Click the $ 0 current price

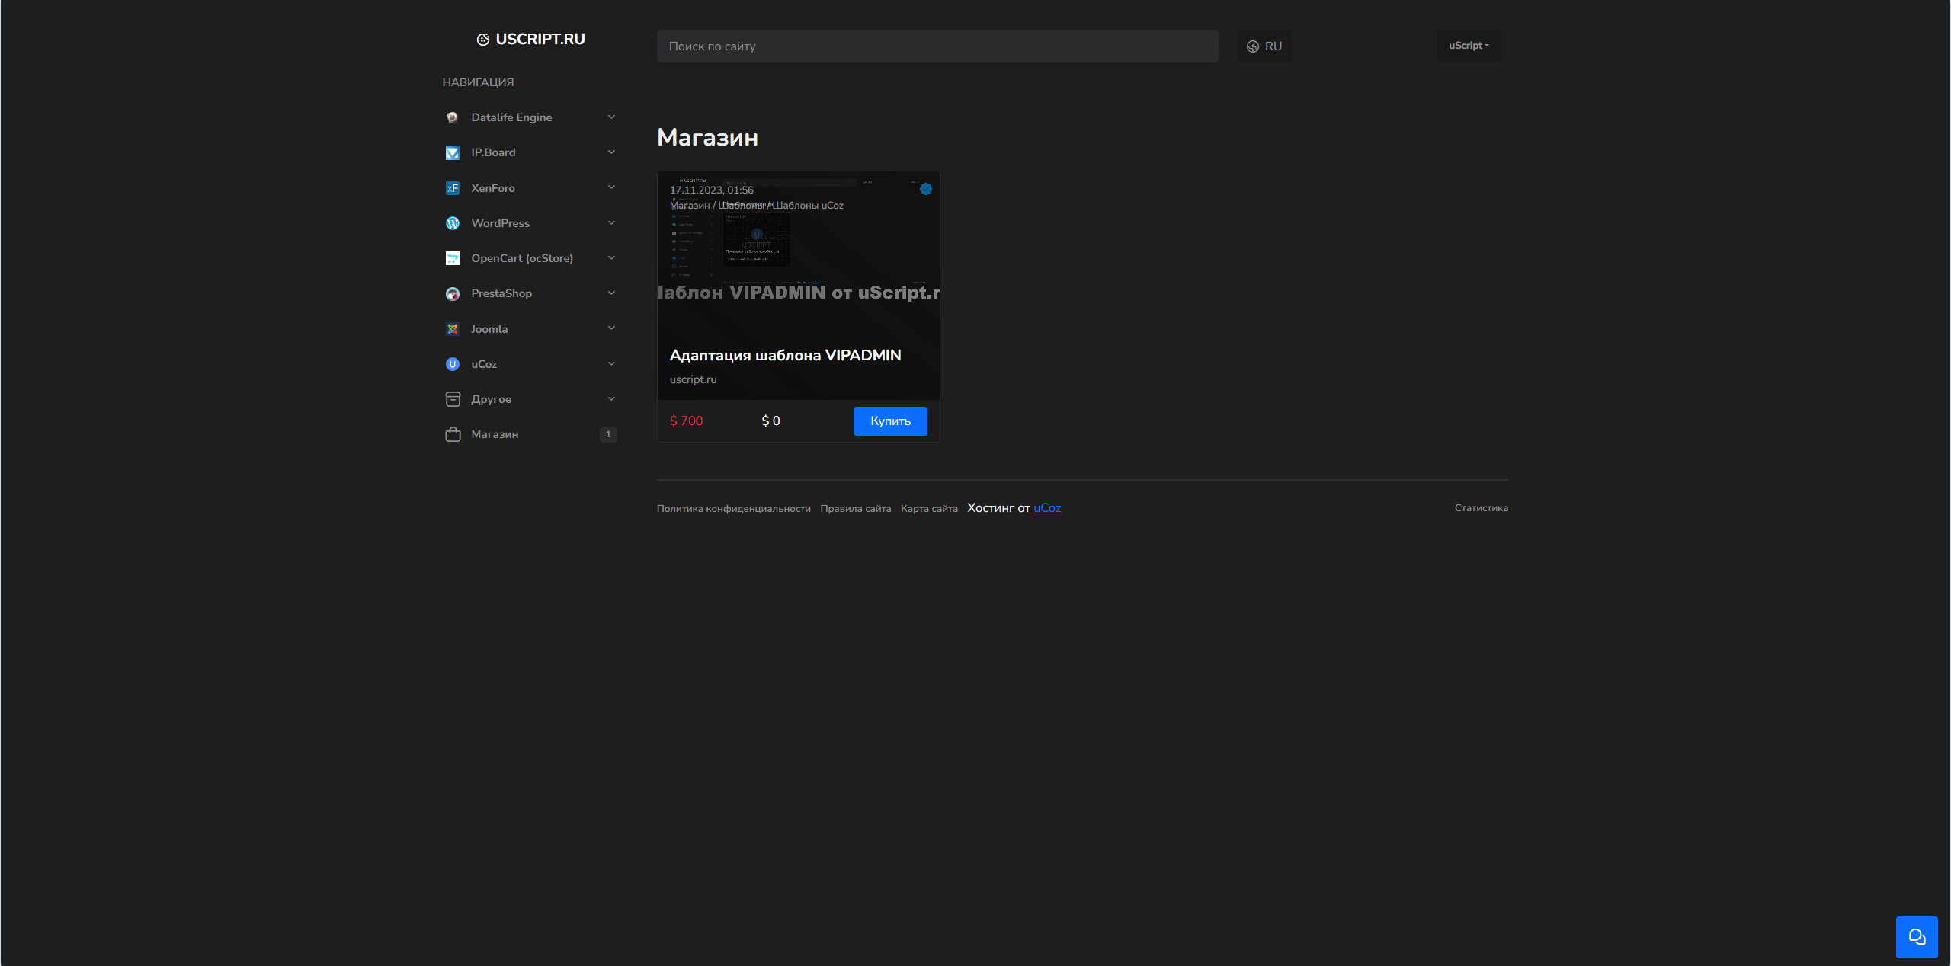tap(770, 421)
